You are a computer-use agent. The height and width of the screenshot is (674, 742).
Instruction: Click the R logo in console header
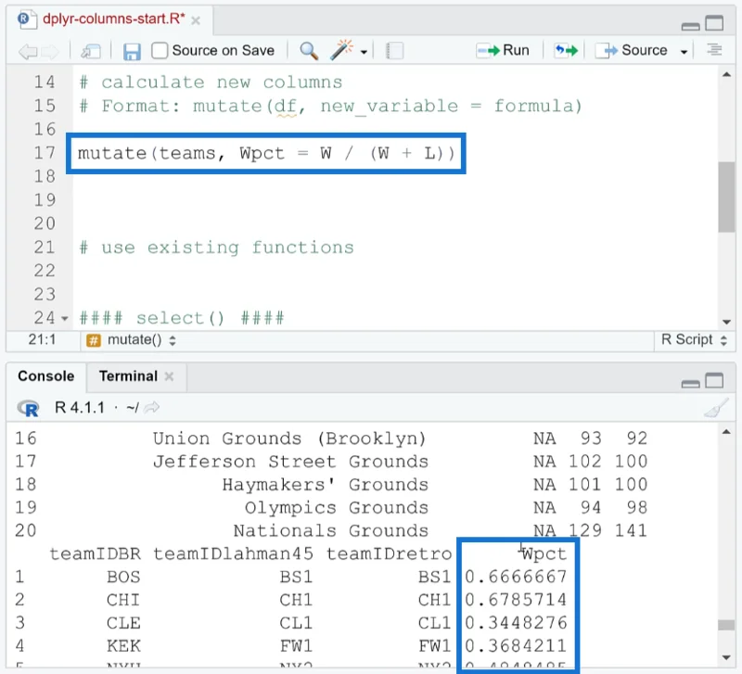click(29, 408)
